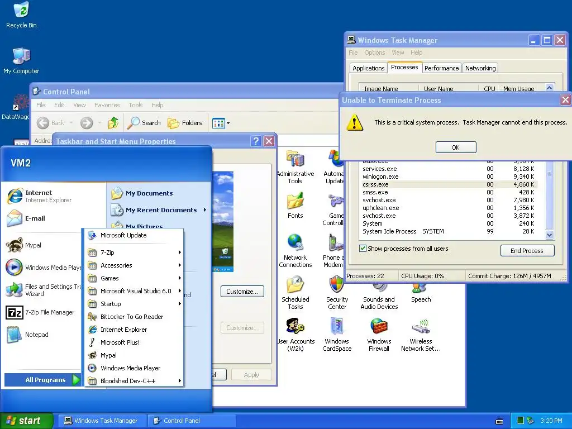Open Windows Firewall icon

(x=379, y=335)
